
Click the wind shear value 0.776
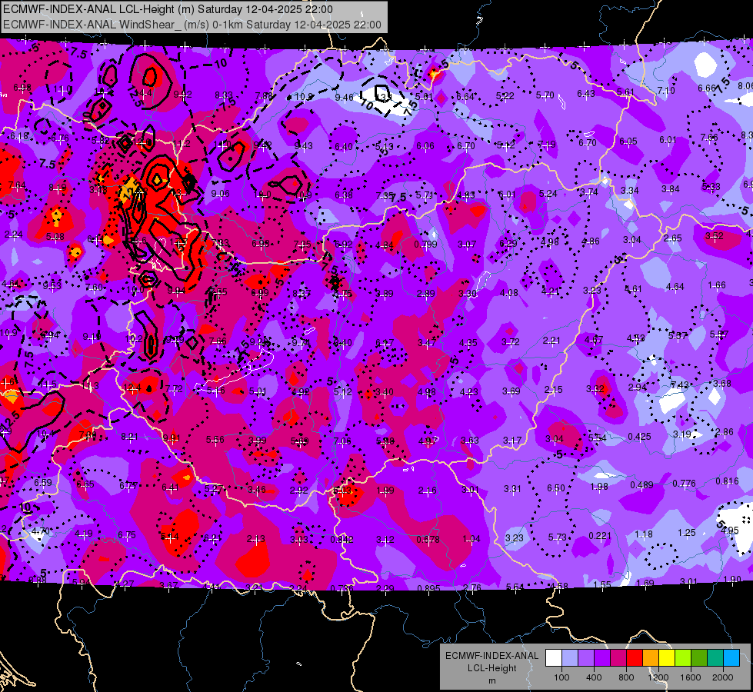(684, 483)
